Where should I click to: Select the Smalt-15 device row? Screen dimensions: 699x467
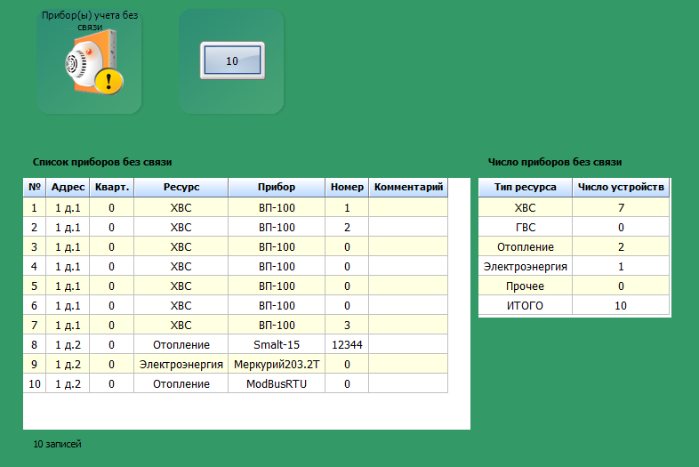tap(277, 344)
